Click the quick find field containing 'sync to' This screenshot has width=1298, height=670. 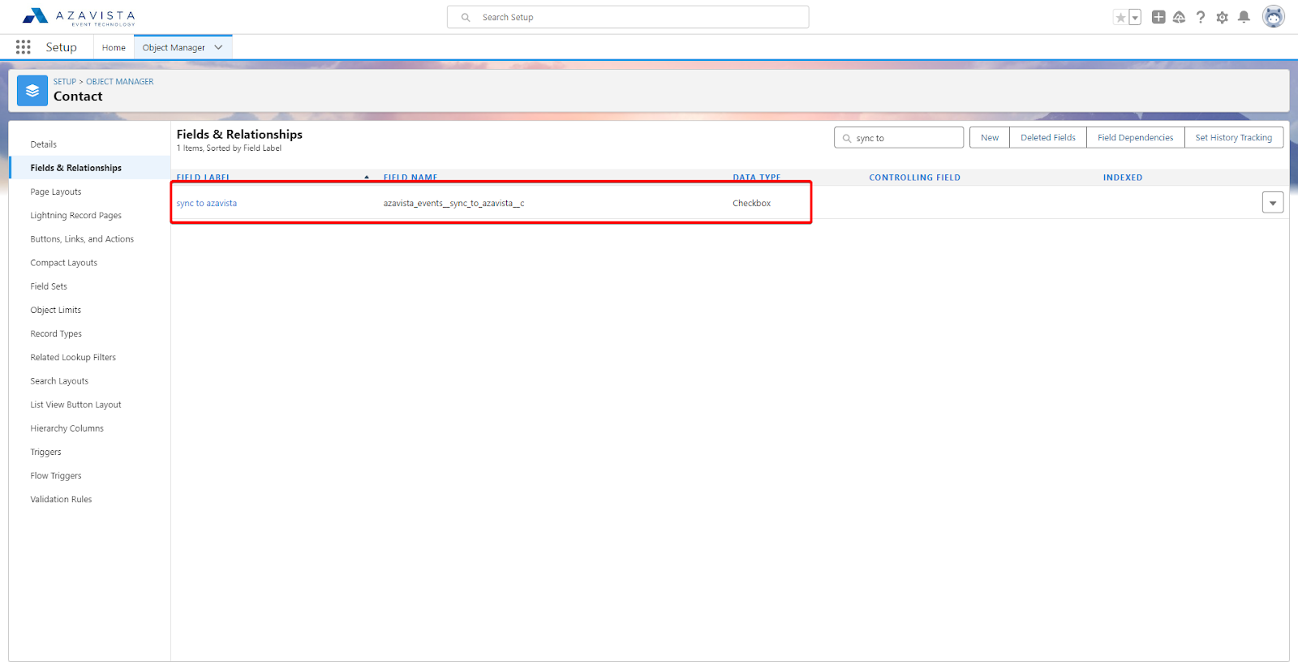pos(899,138)
